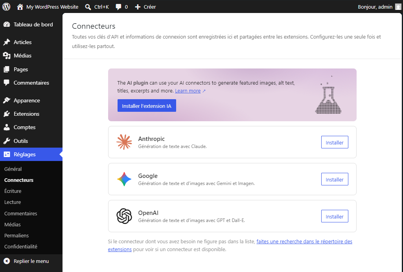The image size is (403, 272).
Task: Click the Outils wrench icon
Action: pyautogui.click(x=7, y=141)
